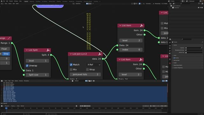Open the Output properties tab icon
Image resolution: width=204 pixels, height=115 pixels.
[x=170, y=48]
